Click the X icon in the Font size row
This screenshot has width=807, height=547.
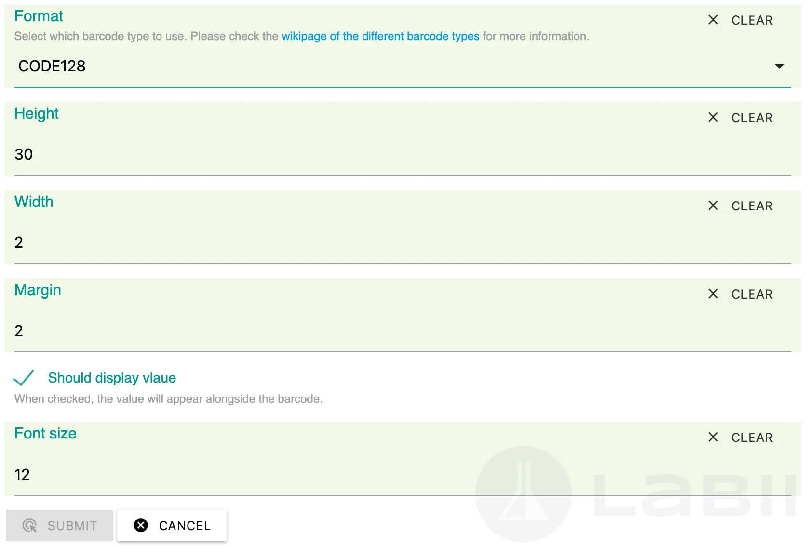coord(713,437)
